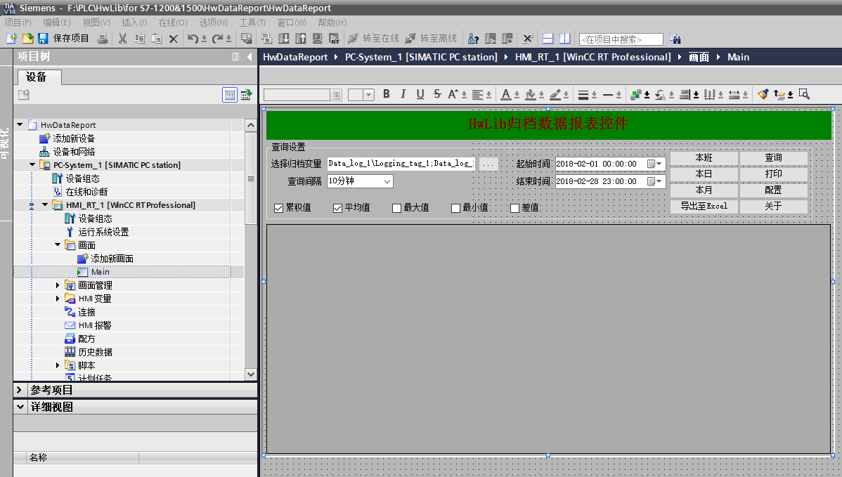Click the Open project icon
This screenshot has height=477, width=842.
tap(28, 39)
